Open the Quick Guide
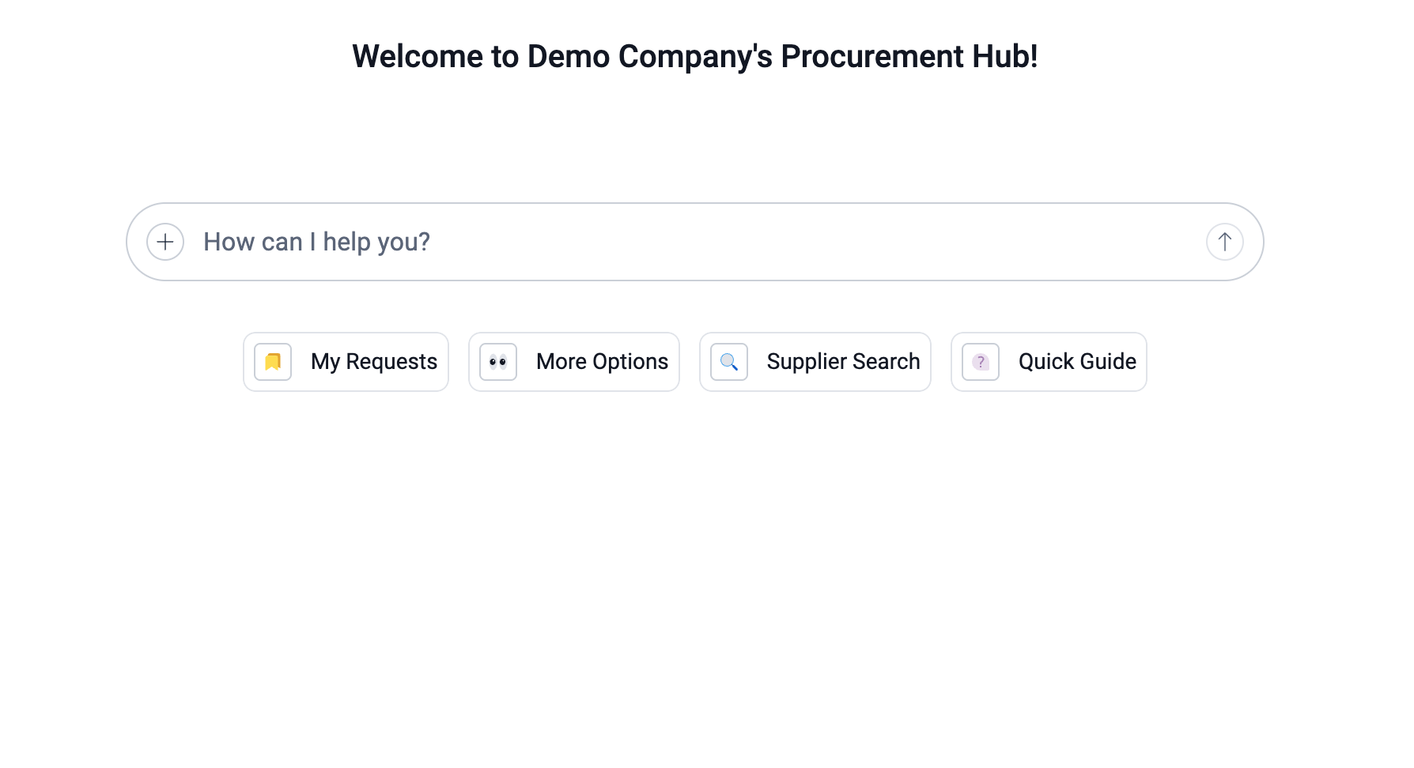The image size is (1414, 768). pyautogui.click(x=1049, y=362)
